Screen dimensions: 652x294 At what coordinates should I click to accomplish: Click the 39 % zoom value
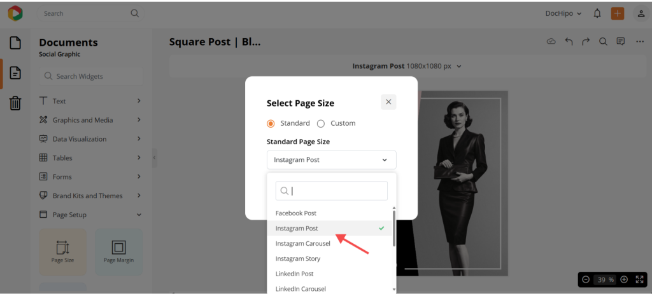pyautogui.click(x=605, y=279)
